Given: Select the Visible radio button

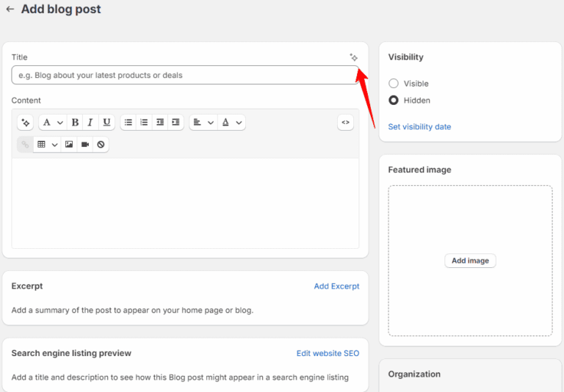Looking at the screenshot, I should (x=394, y=84).
